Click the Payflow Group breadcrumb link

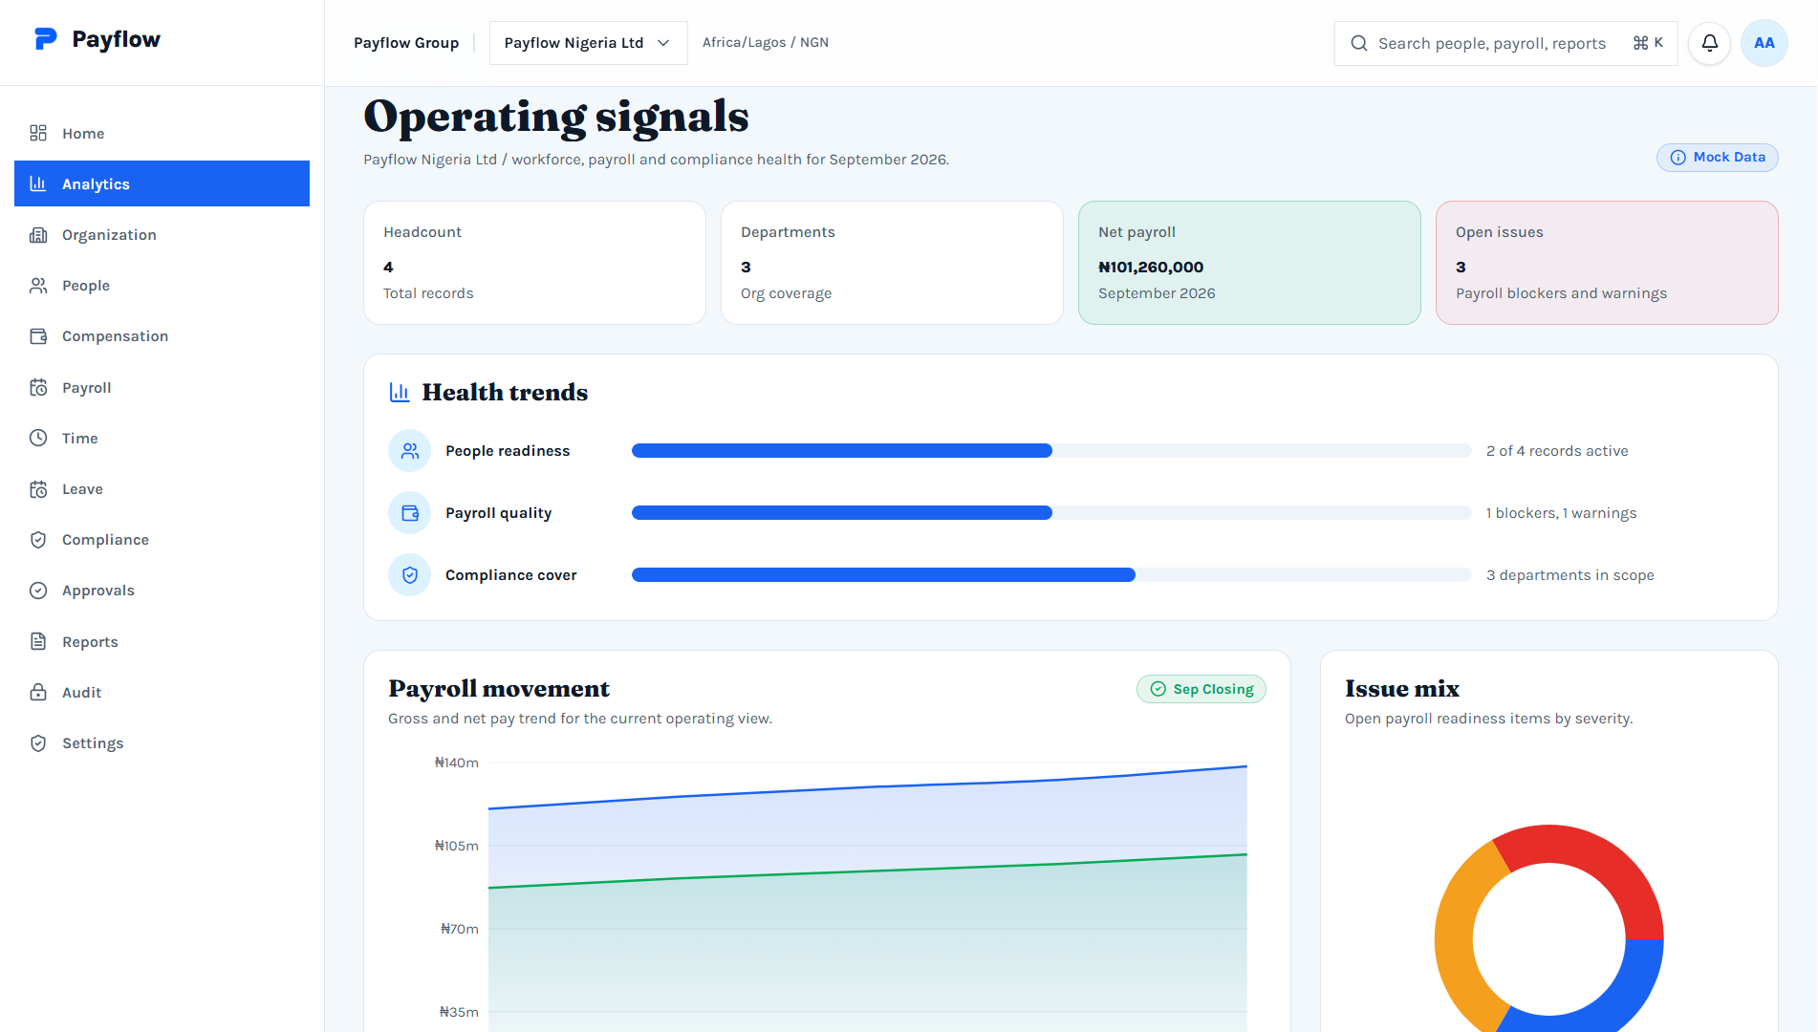click(406, 43)
